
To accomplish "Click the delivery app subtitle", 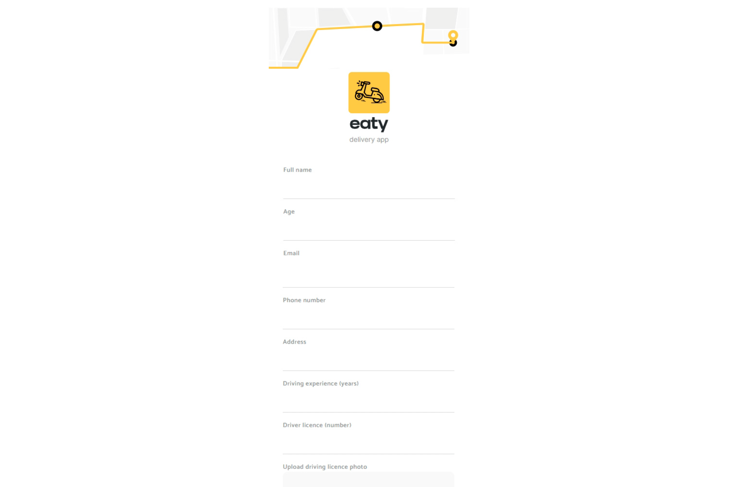I will (x=369, y=139).
